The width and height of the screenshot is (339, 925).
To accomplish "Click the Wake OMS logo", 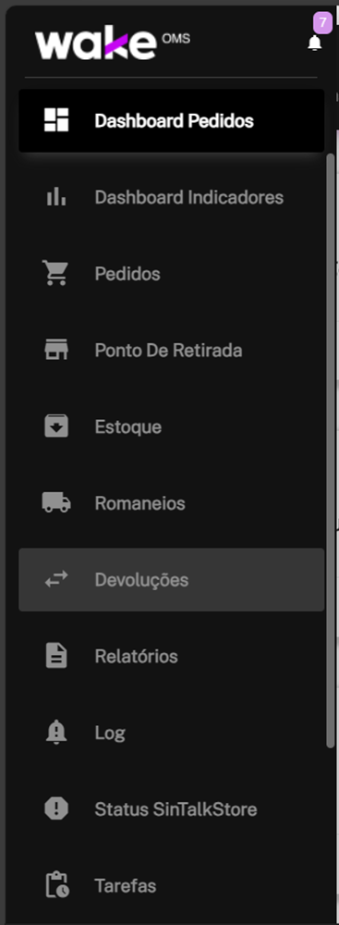I will (x=112, y=44).
